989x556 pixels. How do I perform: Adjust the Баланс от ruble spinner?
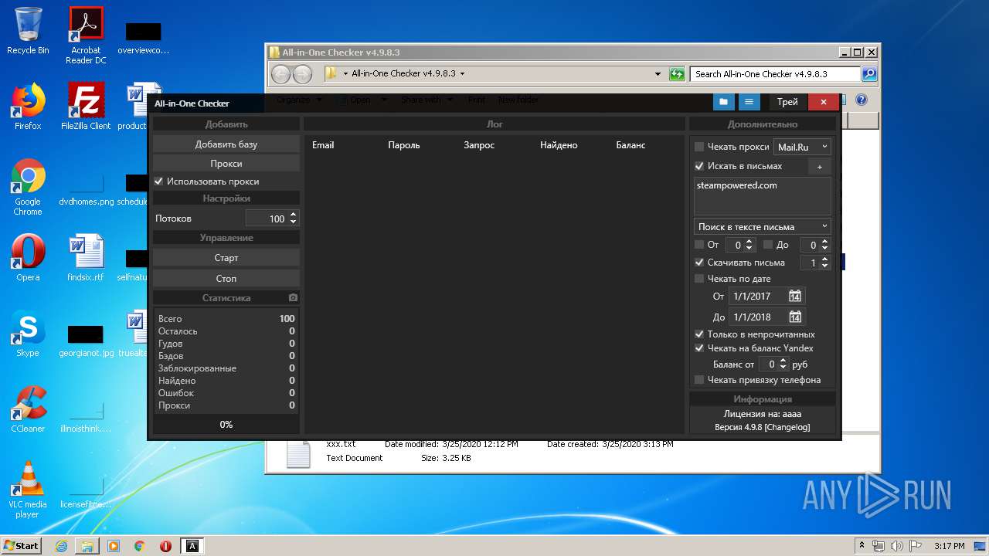[783, 364]
